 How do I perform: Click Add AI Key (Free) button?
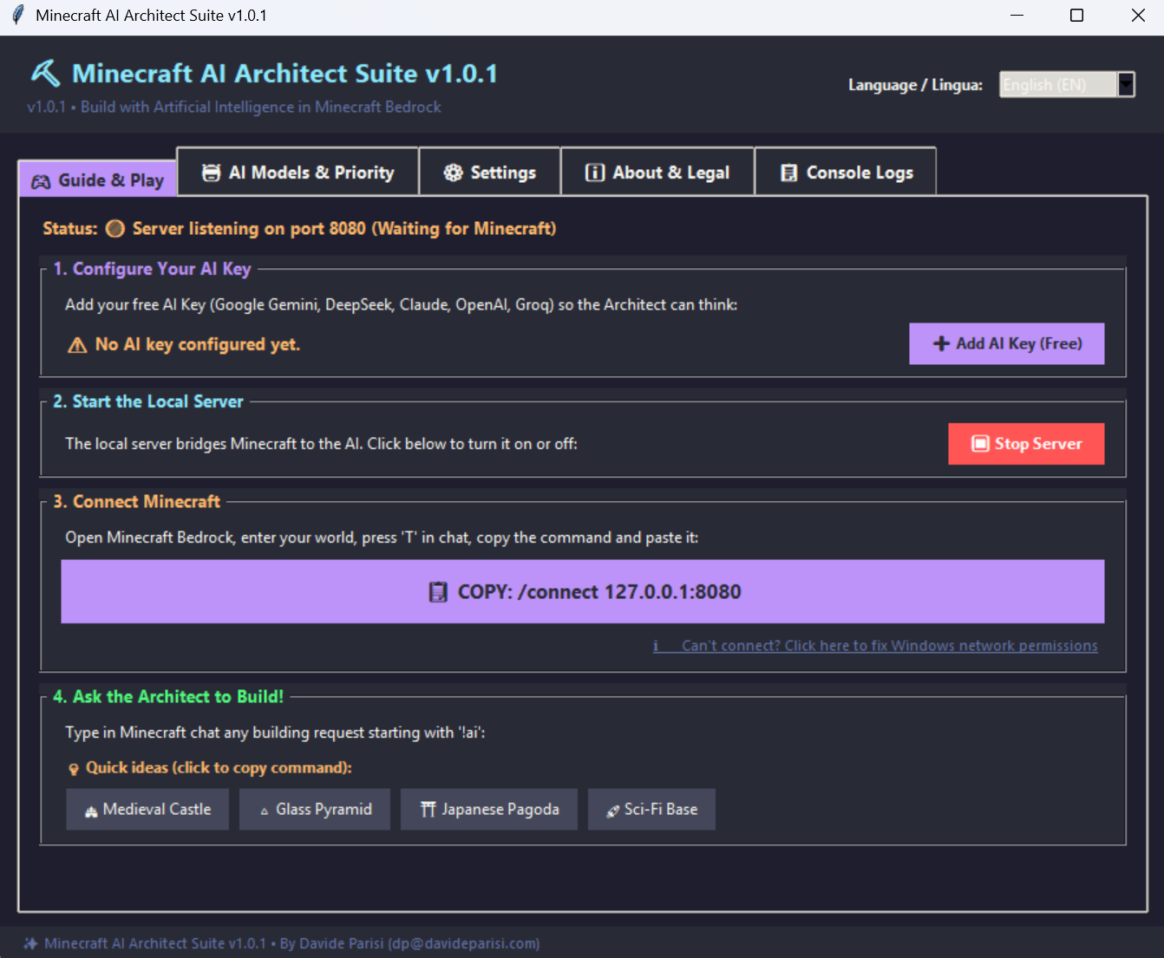tap(1007, 344)
